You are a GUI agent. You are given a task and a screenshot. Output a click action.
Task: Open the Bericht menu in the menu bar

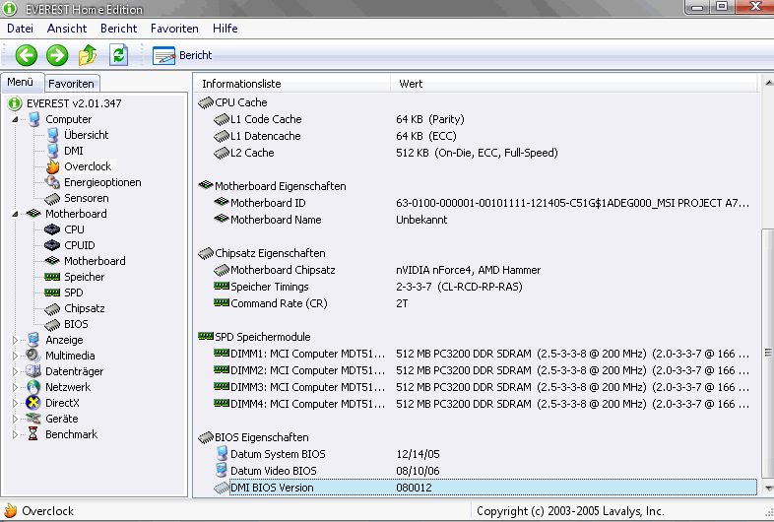click(x=119, y=29)
